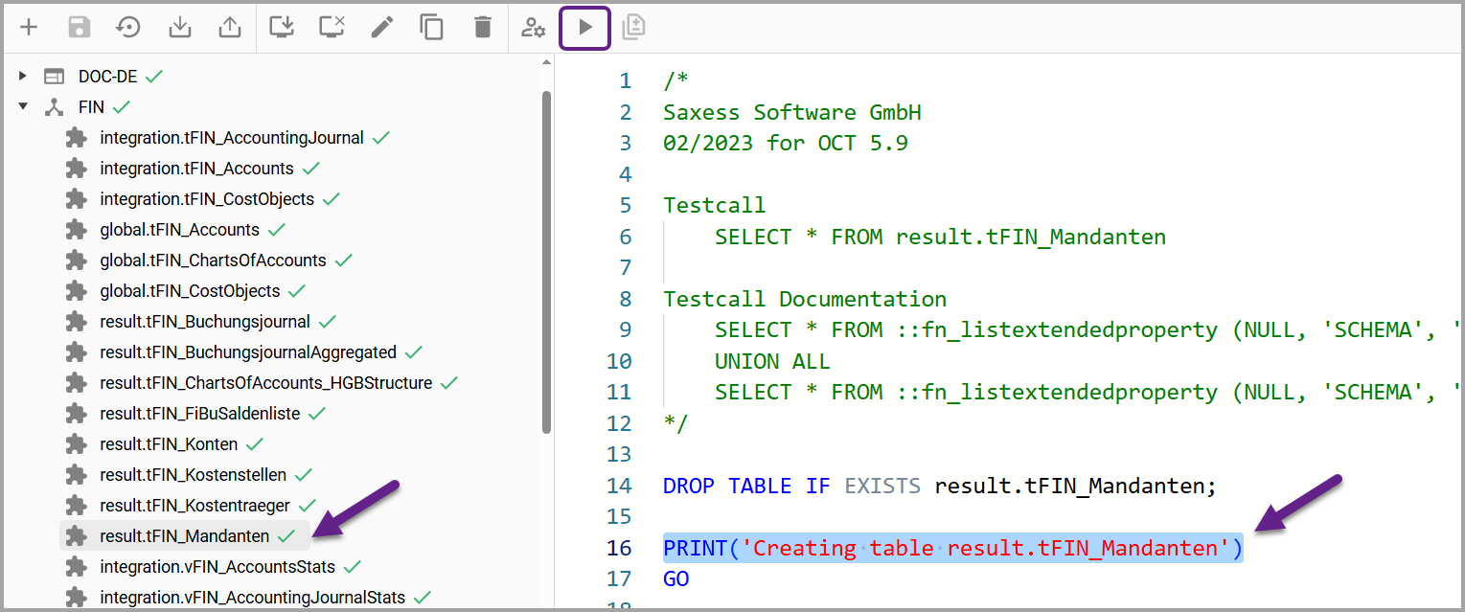The height and width of the screenshot is (612, 1465).
Task: Click the plus icon to add new item
Action: [x=29, y=28]
